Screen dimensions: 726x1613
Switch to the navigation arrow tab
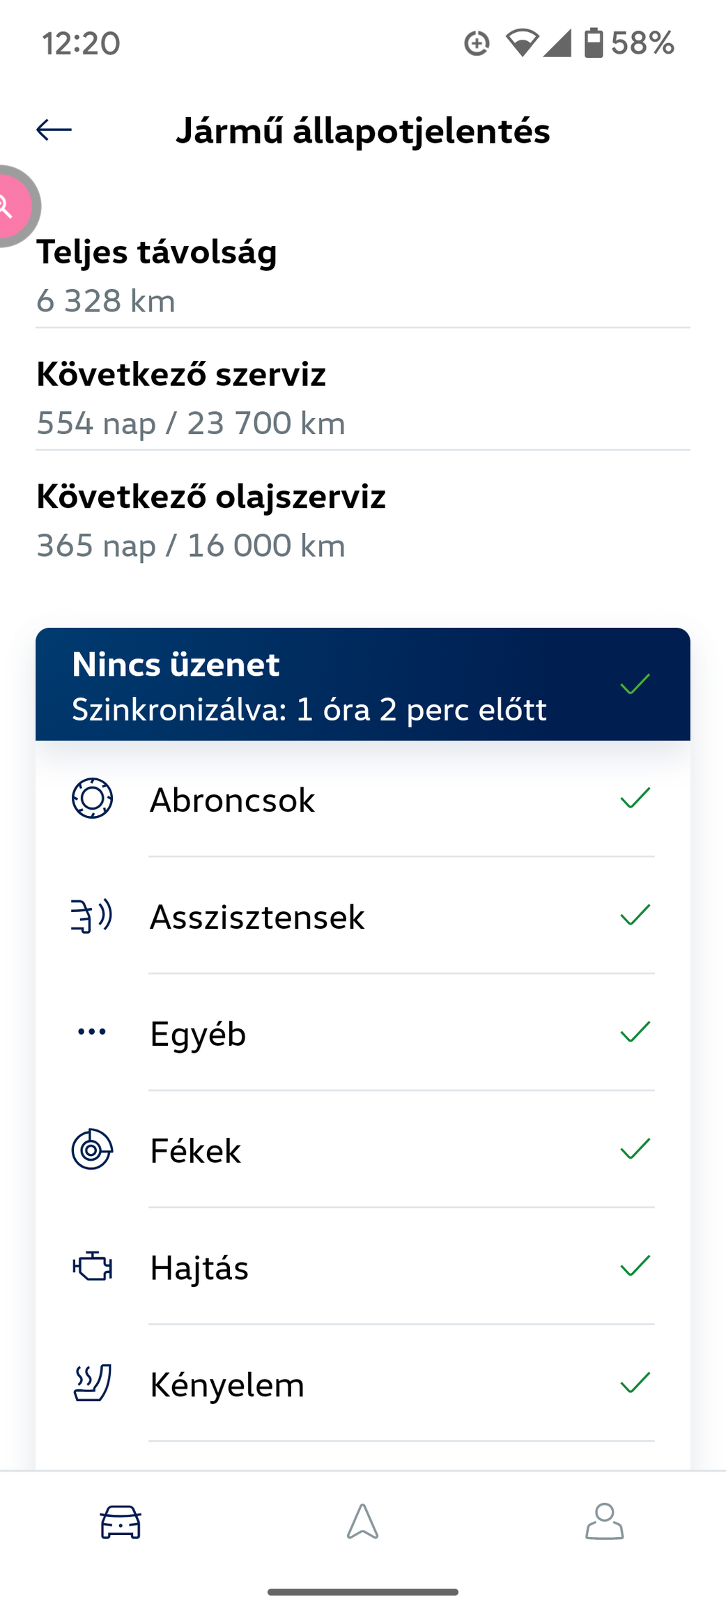point(363,1521)
